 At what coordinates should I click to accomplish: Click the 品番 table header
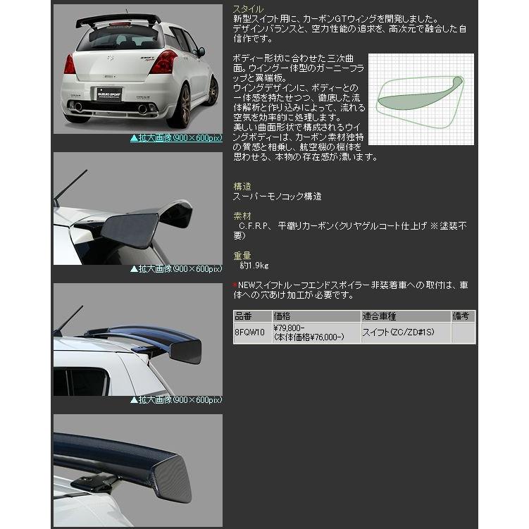coord(252,316)
